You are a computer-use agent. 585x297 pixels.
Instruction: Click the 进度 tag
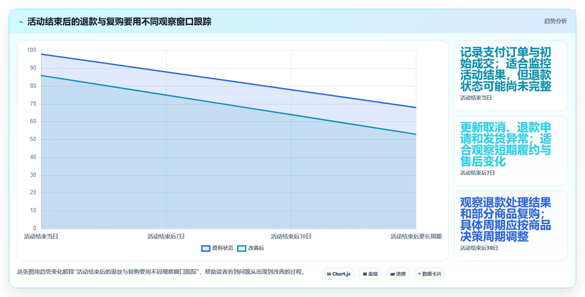[398, 274]
